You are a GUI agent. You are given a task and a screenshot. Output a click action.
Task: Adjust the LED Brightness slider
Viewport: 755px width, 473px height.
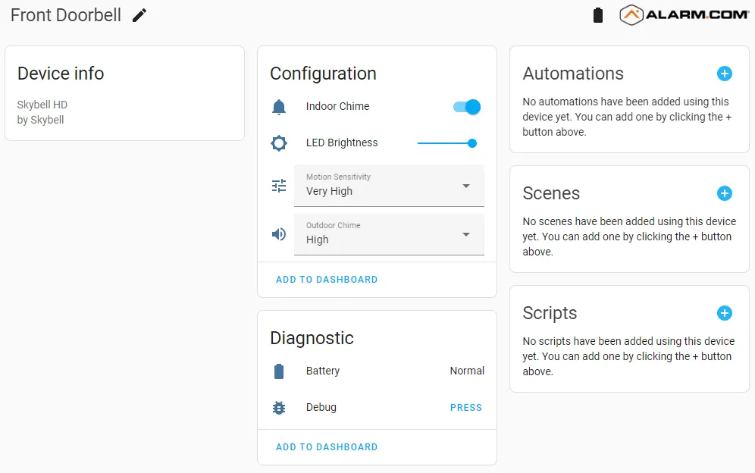tap(446, 143)
